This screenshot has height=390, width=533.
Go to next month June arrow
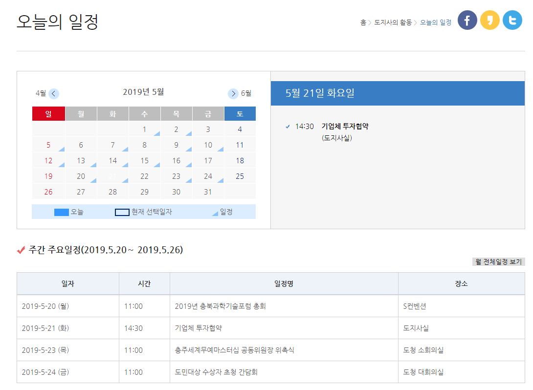click(233, 93)
